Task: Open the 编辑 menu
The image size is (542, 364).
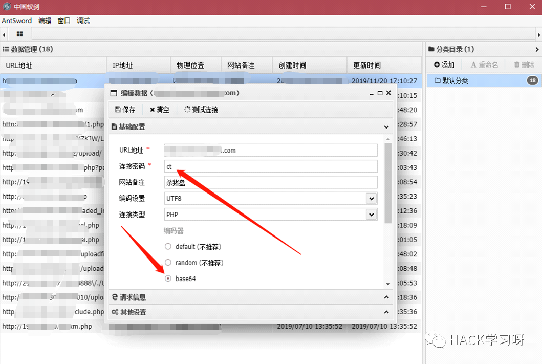Action: coord(45,21)
